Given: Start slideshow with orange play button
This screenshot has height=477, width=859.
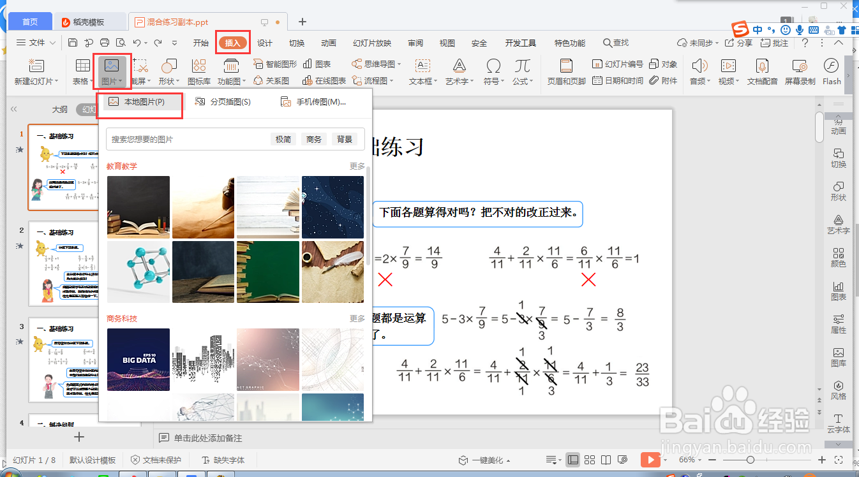Looking at the screenshot, I should [x=650, y=460].
